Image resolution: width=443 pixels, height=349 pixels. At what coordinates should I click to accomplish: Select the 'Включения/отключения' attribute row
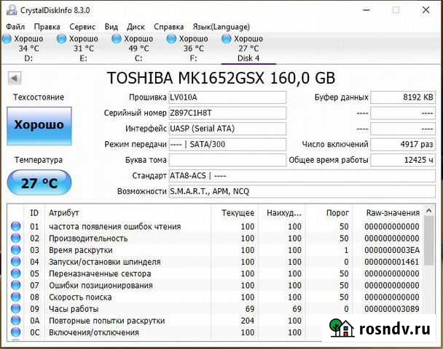click(x=165, y=332)
